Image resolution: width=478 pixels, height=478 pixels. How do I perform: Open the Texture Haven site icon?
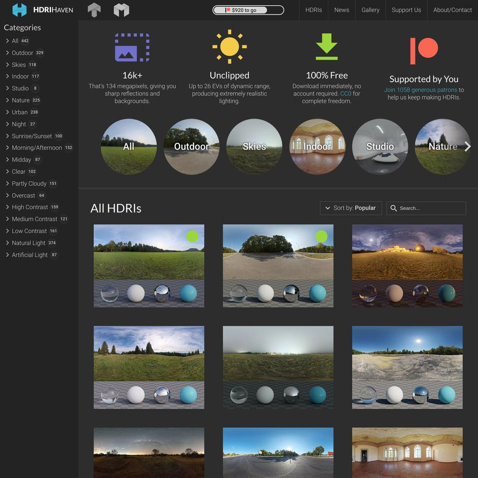[x=94, y=10]
